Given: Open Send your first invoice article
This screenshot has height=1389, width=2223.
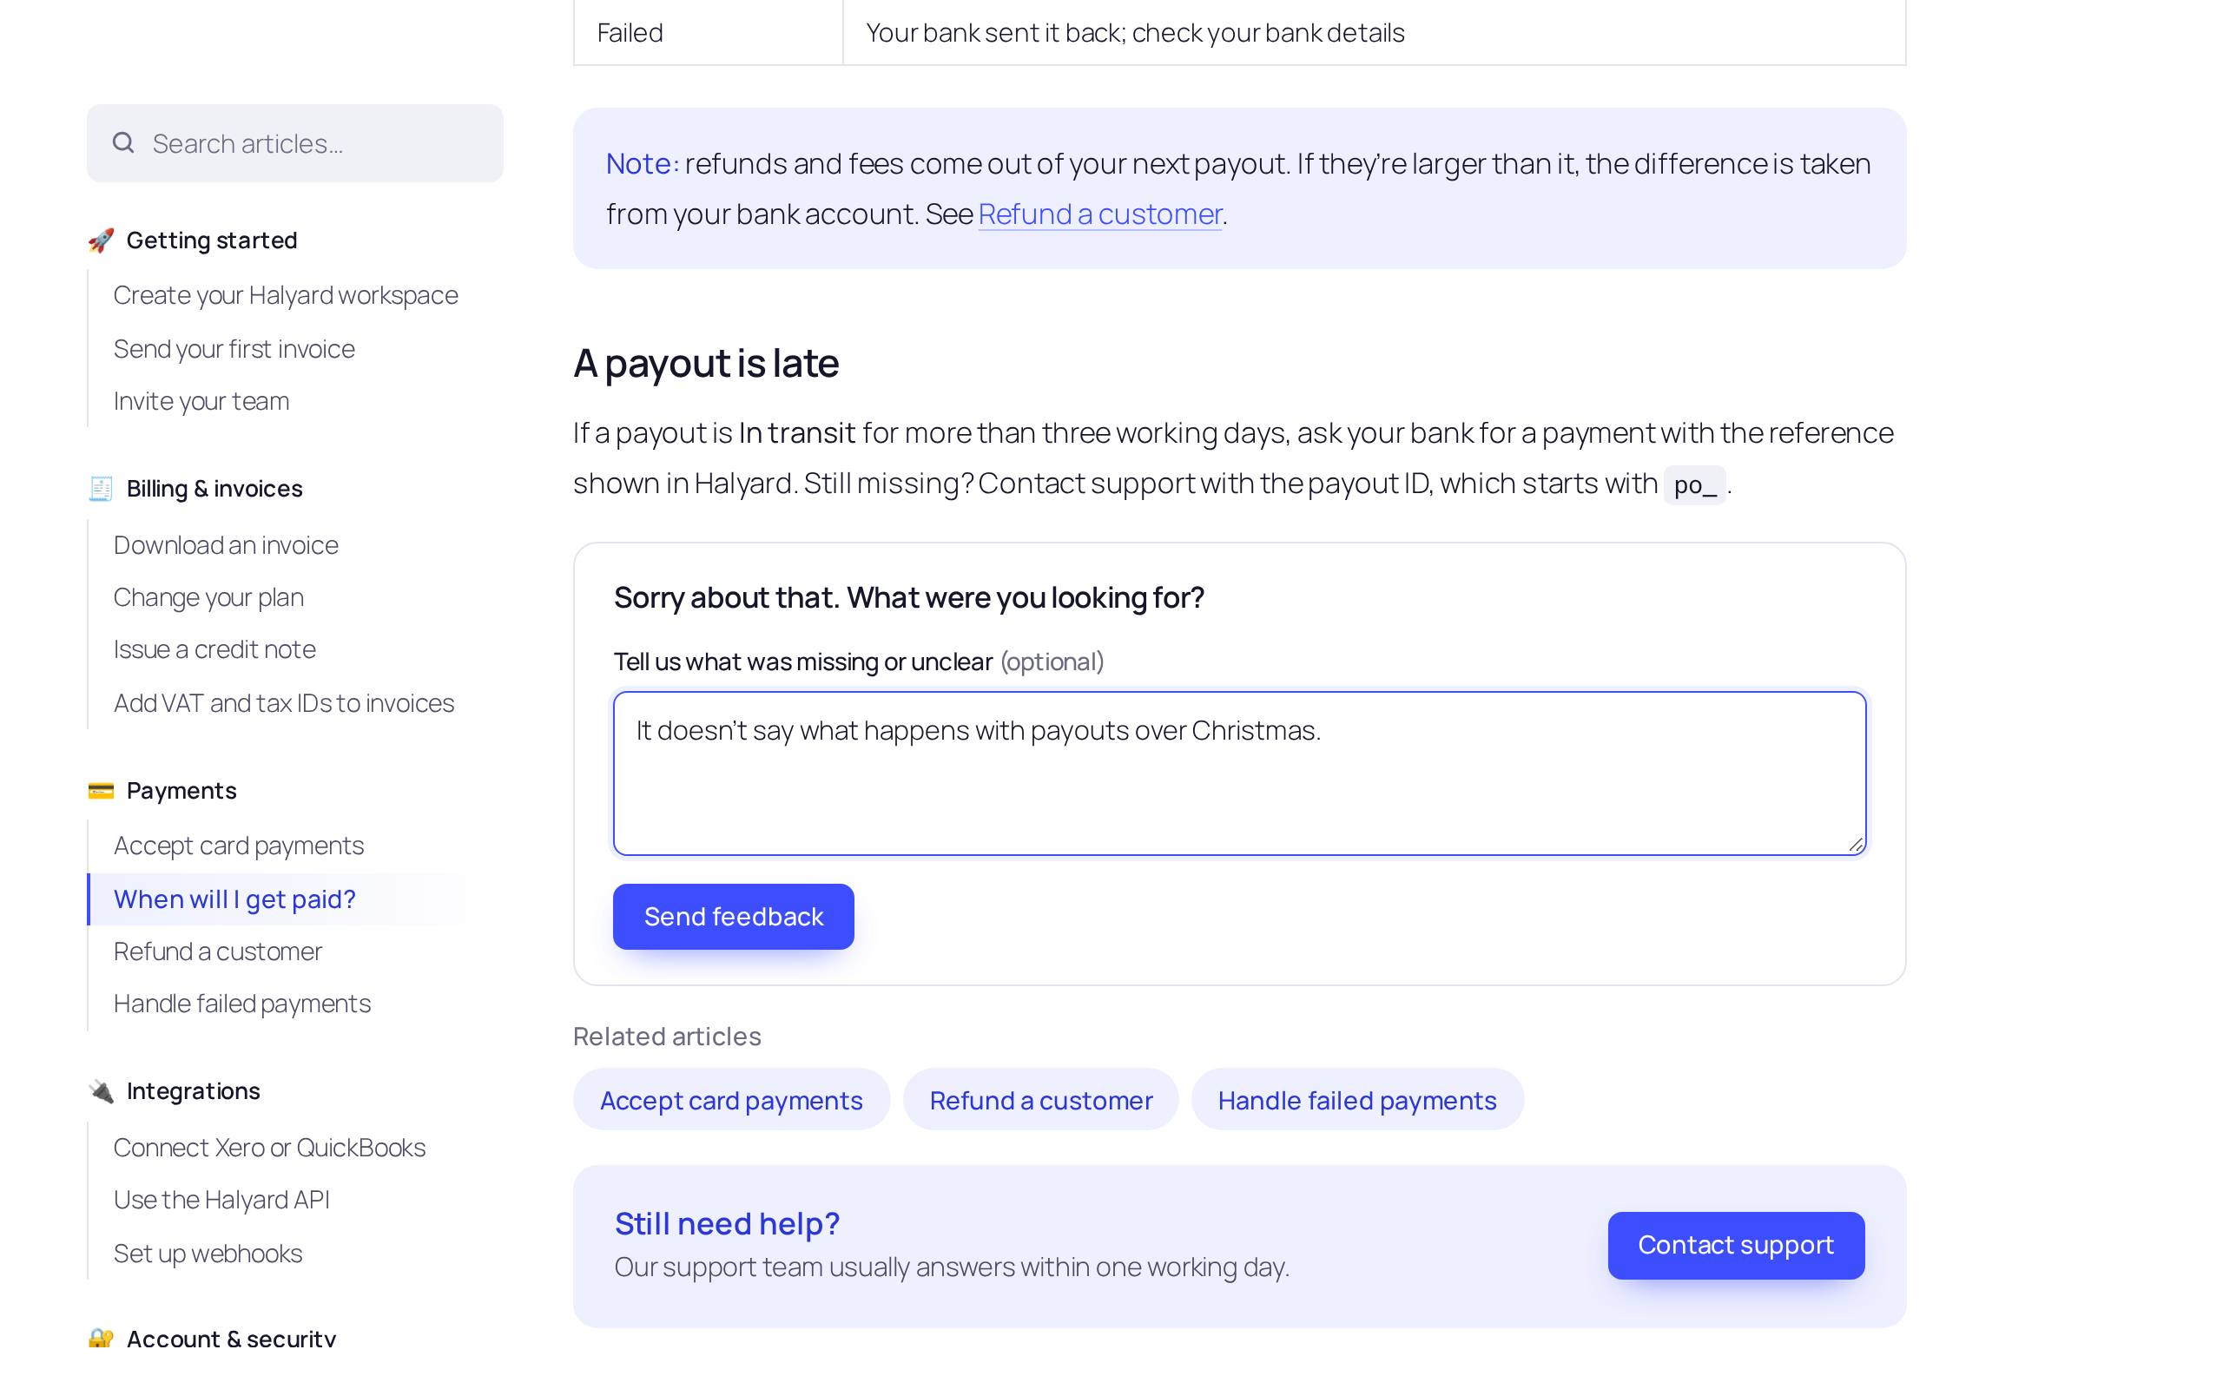Looking at the screenshot, I should point(234,348).
